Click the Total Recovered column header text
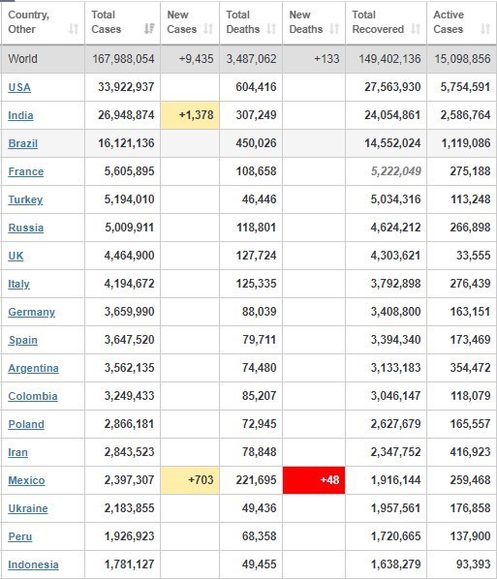Screen dimensions: 497x579 click(x=378, y=22)
